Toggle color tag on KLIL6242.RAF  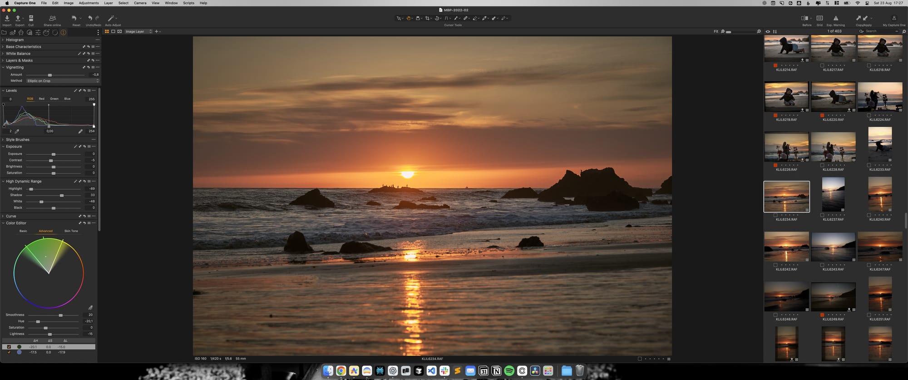pos(775,265)
